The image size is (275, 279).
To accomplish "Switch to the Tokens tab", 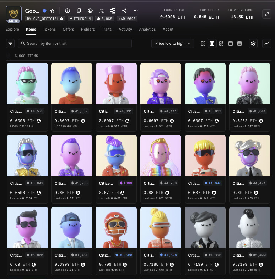I will pos(49,29).
